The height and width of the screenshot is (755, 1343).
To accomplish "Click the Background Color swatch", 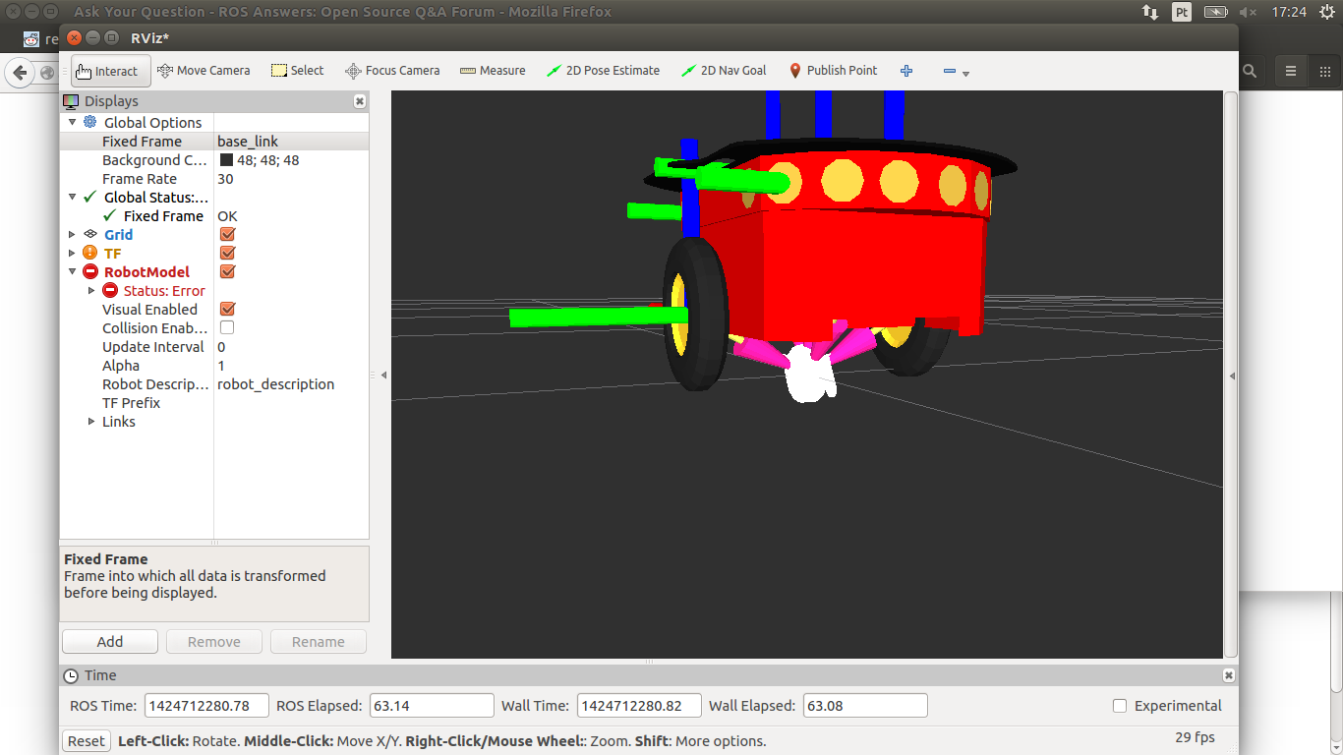I will (x=226, y=159).
